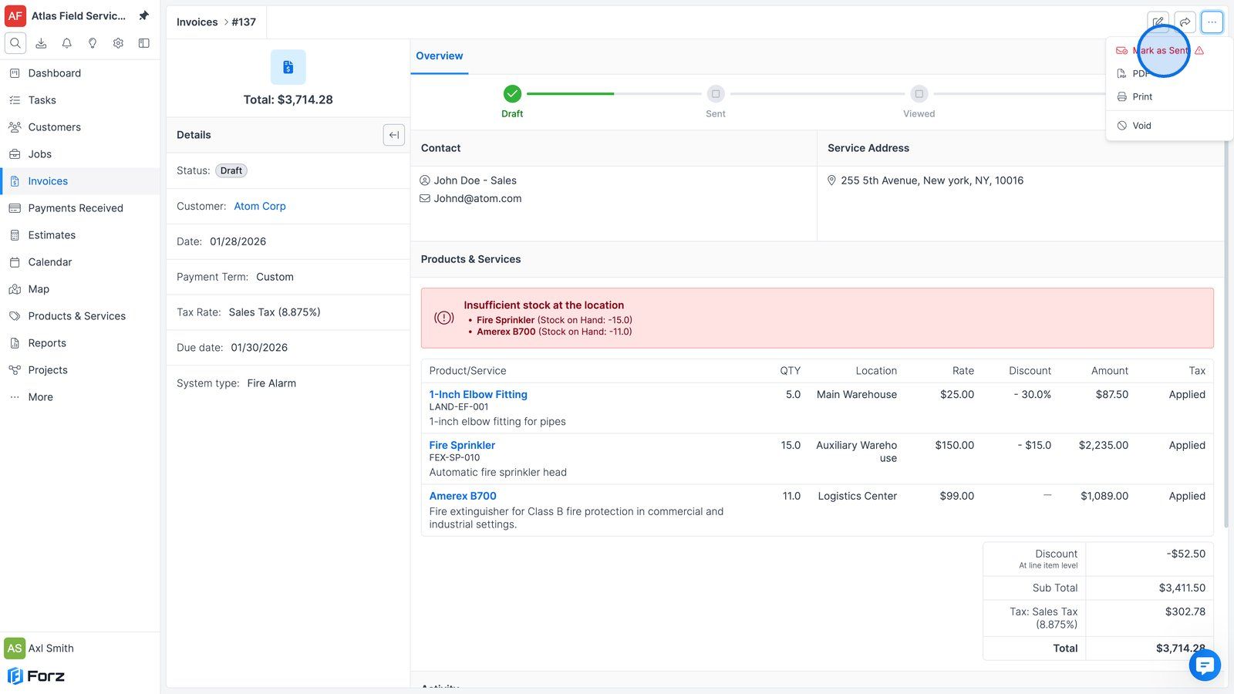Go to Dashboard in sidebar
Screen dimensions: 1234x694
pyautogui.click(x=80, y=73)
